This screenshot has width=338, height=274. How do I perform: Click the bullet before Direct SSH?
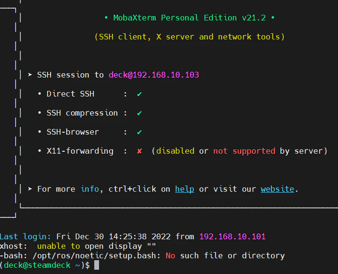(40, 94)
